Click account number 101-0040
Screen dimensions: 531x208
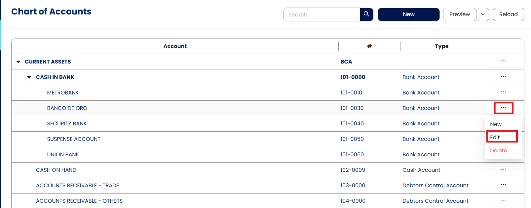point(352,124)
